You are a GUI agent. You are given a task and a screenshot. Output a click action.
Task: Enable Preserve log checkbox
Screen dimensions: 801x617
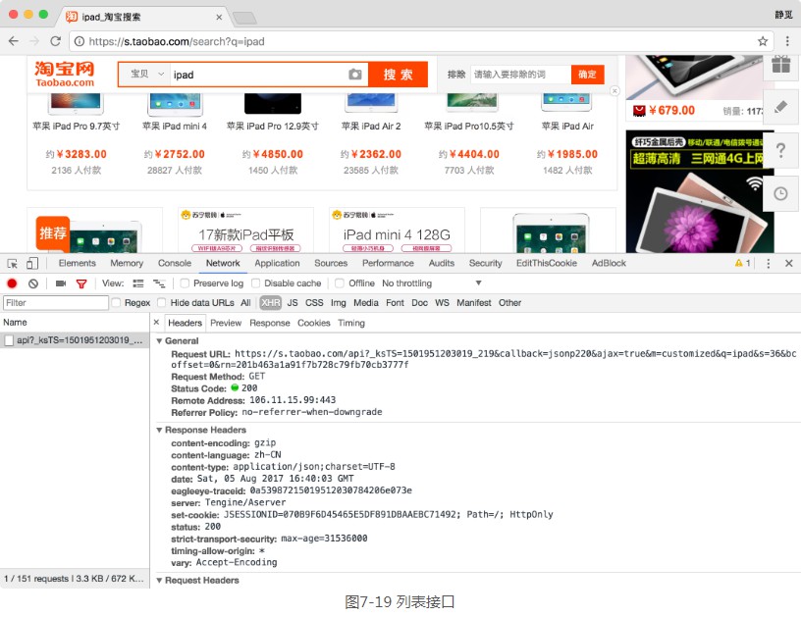pos(185,283)
